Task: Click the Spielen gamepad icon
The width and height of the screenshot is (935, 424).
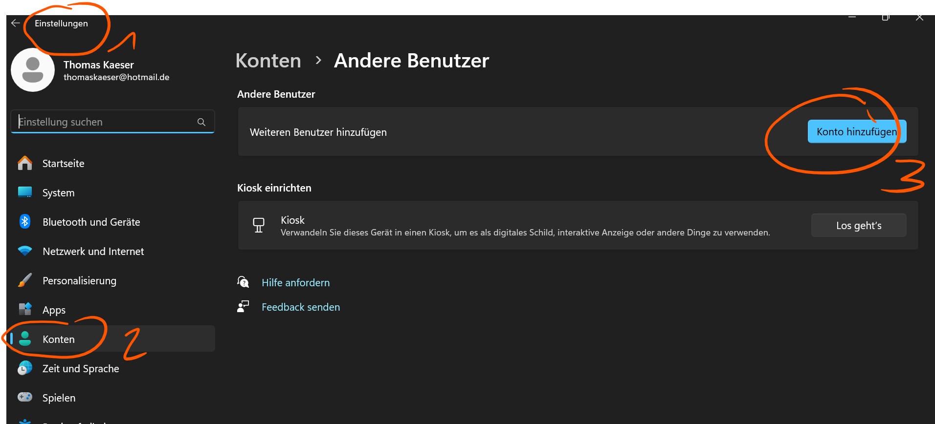Action: tap(25, 397)
